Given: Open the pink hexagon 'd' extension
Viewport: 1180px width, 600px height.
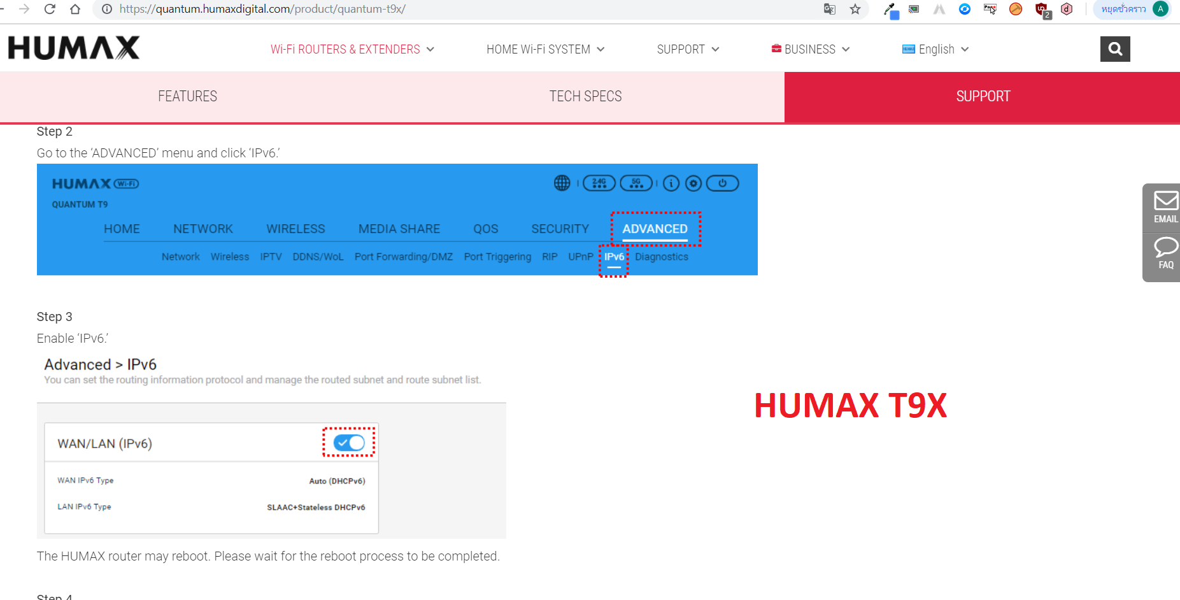Looking at the screenshot, I should [1067, 9].
